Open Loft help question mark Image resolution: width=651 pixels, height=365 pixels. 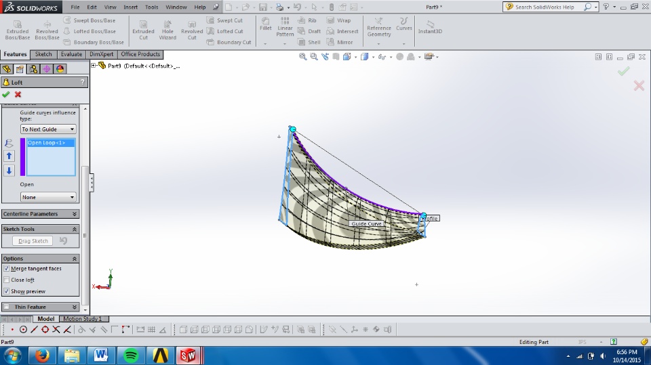[83, 82]
